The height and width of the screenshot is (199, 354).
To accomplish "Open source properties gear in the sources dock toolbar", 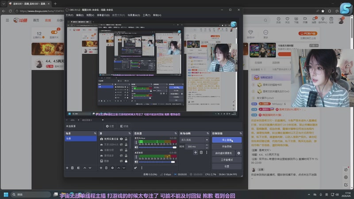I will (112, 168).
